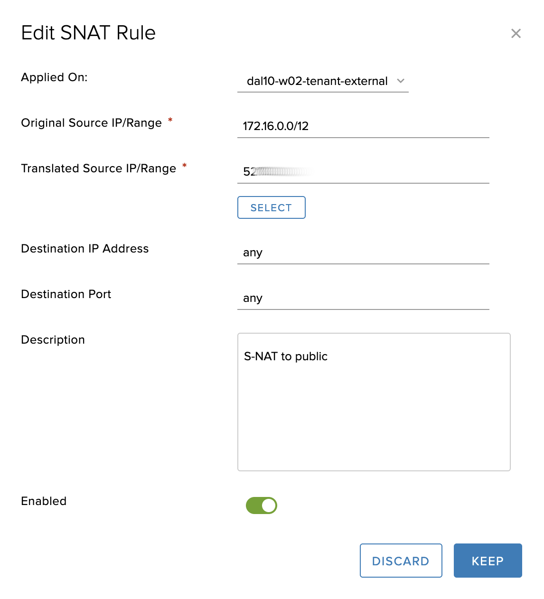Click the 'Destination Port' label
Screen dimensions: 544x599
66,294
